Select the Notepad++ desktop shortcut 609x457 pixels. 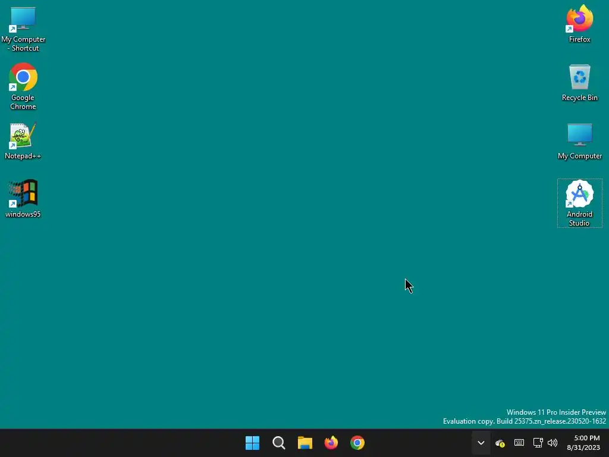point(23,141)
